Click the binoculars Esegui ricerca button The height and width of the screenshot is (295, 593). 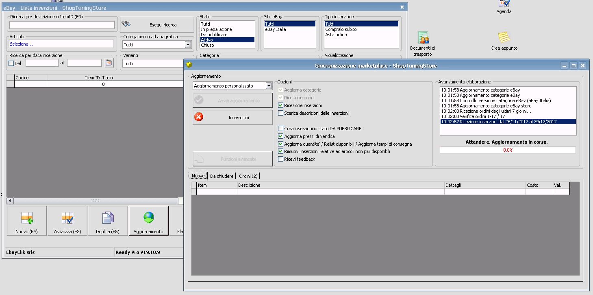pos(157,25)
